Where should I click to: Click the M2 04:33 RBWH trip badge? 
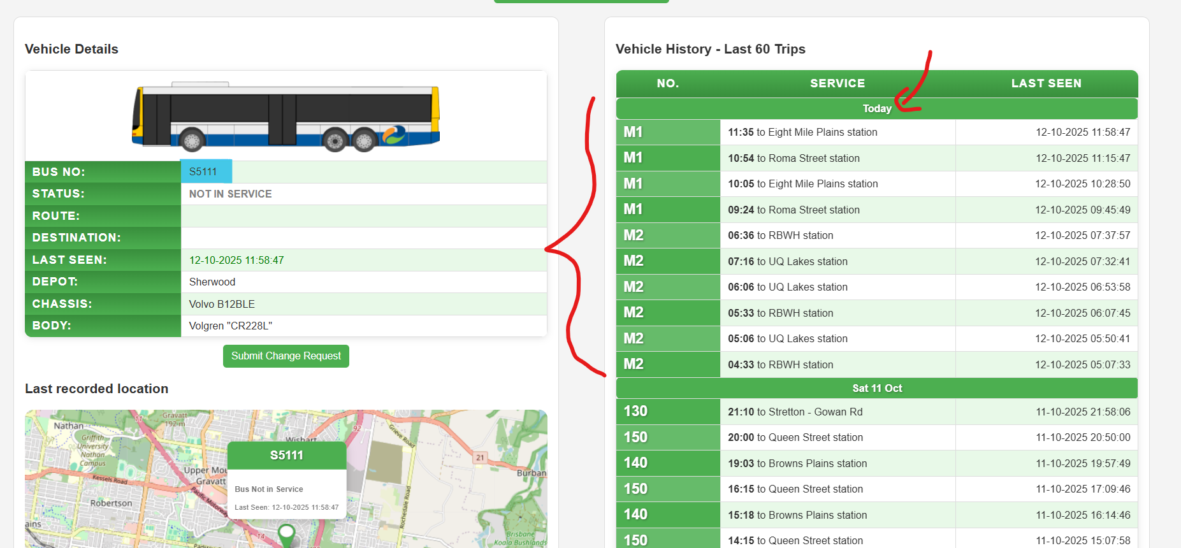tap(634, 364)
